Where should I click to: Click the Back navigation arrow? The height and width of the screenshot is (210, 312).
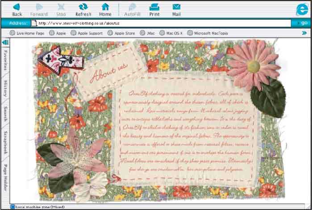(17, 7)
